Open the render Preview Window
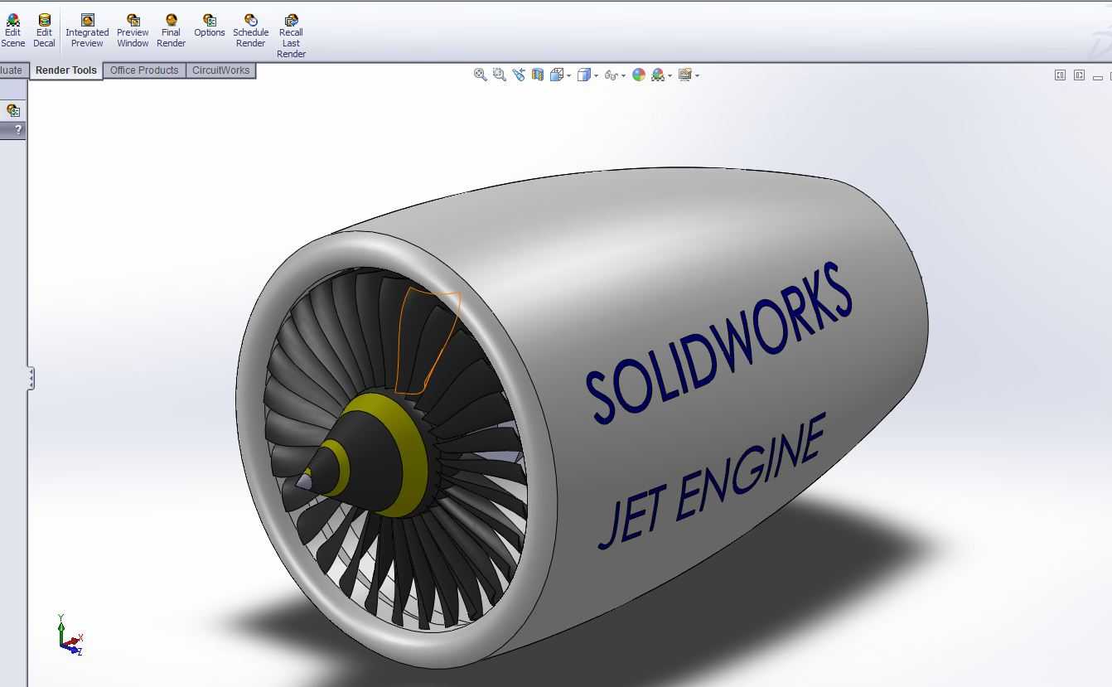 (x=133, y=31)
